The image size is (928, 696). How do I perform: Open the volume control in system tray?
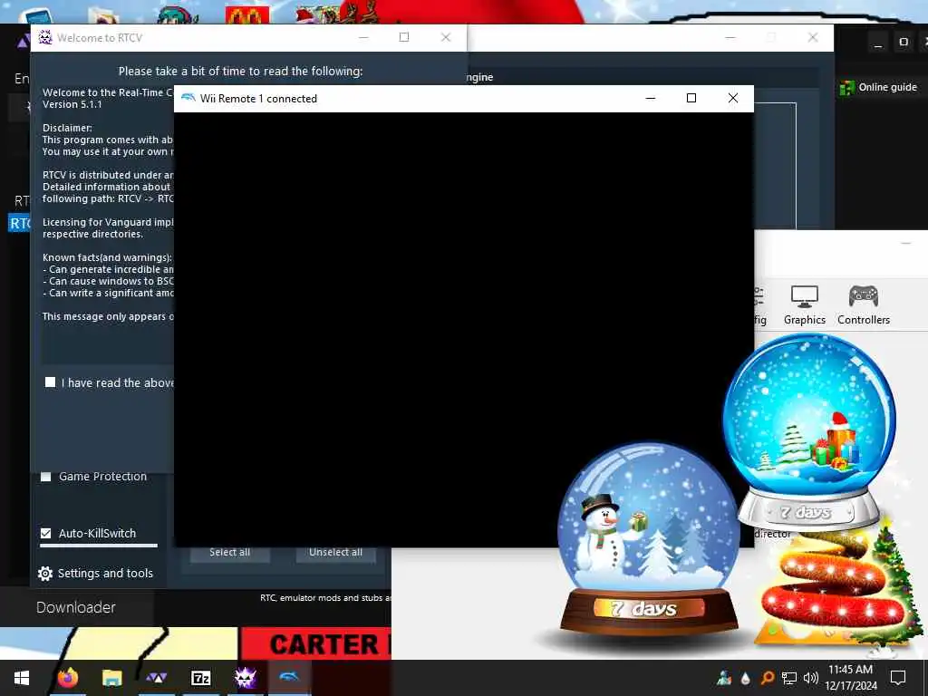pos(811,678)
